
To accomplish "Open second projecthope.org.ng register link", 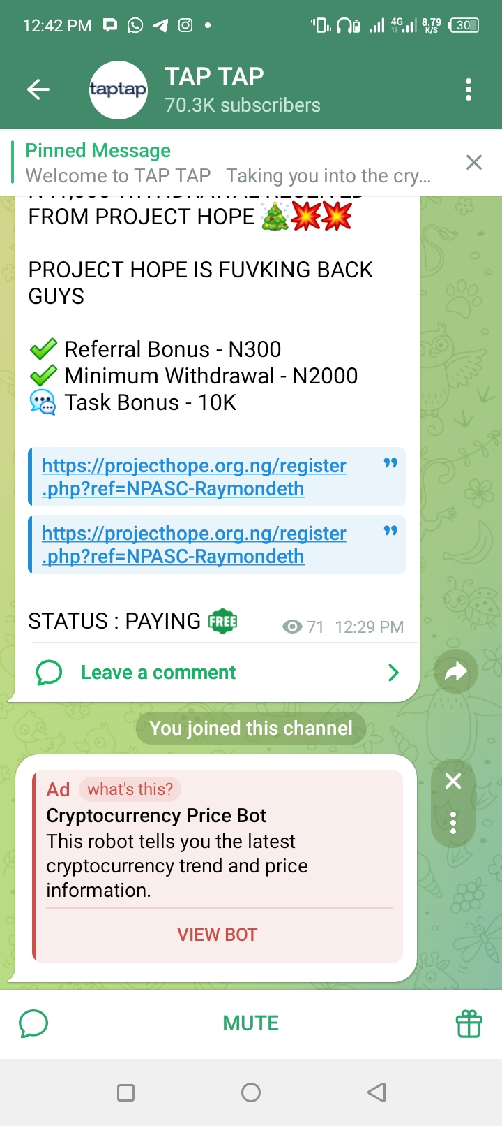I will tap(194, 545).
